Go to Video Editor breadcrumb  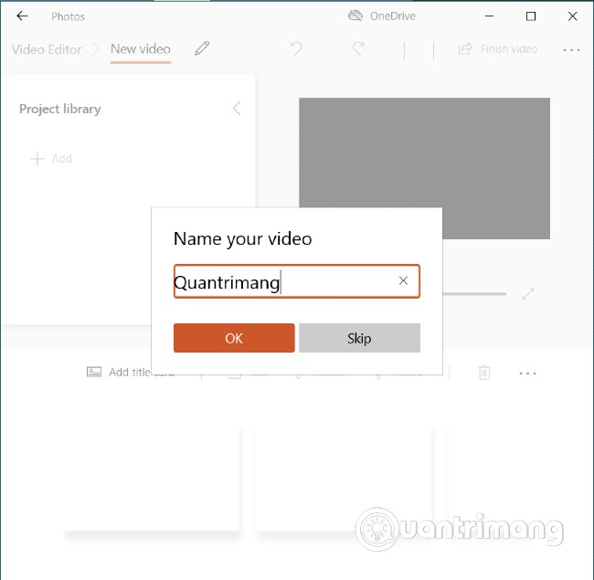click(x=47, y=49)
